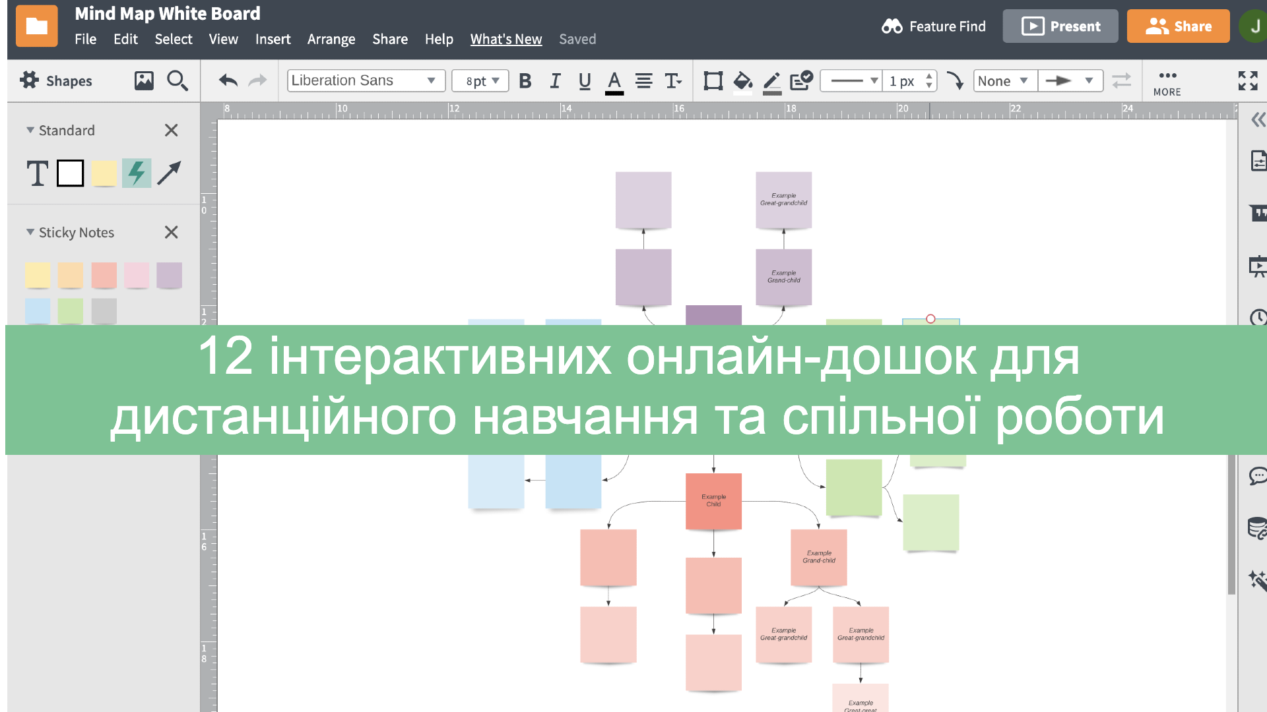Image resolution: width=1267 pixels, height=712 pixels.
Task: Toggle Underline formatting on text
Action: coord(583,81)
